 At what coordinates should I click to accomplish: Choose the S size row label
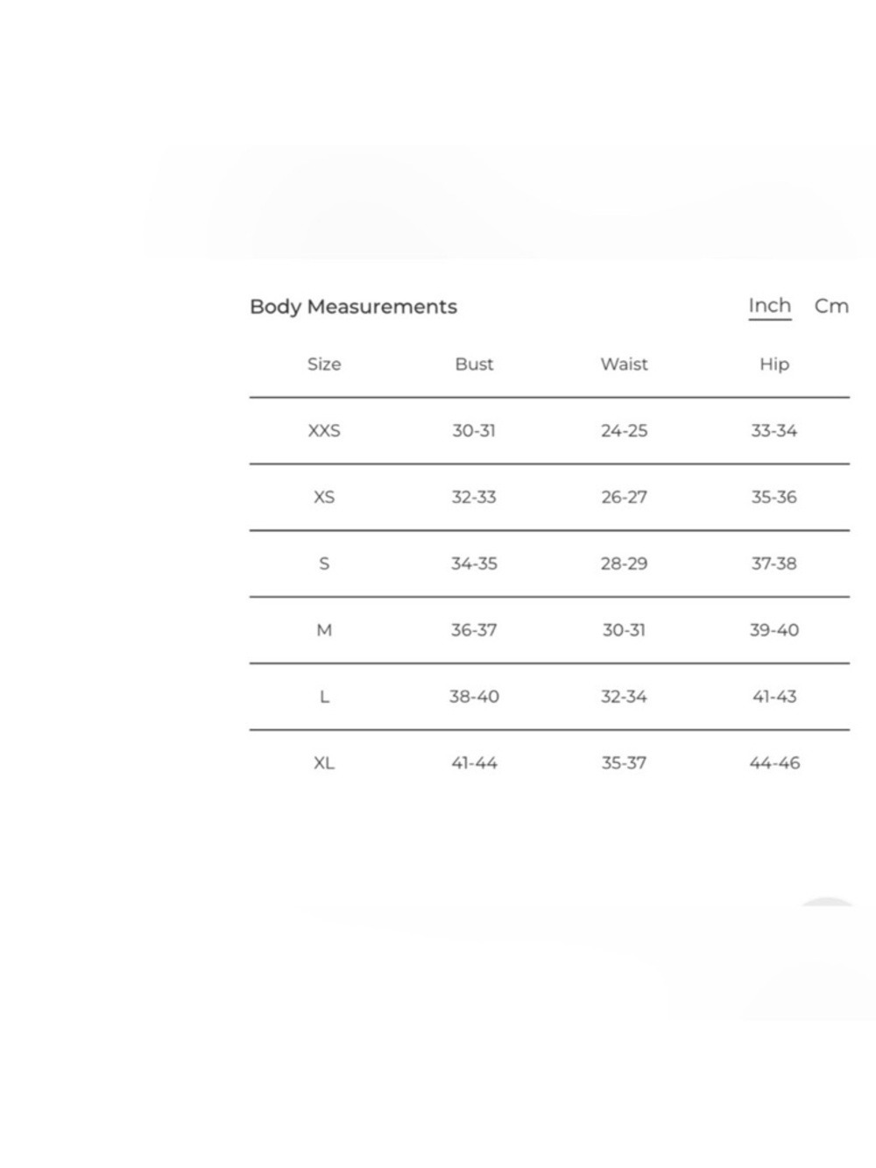[324, 563]
